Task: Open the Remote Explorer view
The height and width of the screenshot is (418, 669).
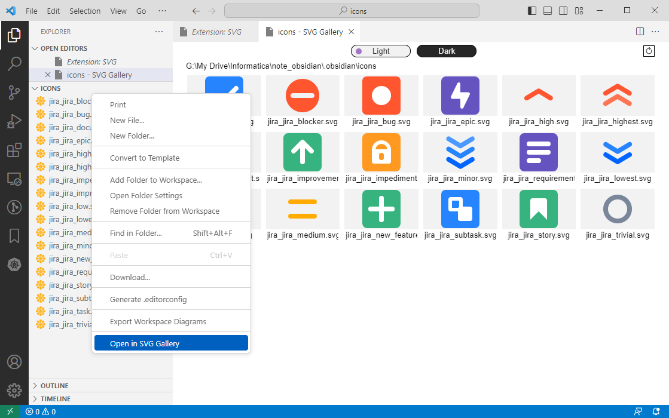Action: pyautogui.click(x=14, y=179)
